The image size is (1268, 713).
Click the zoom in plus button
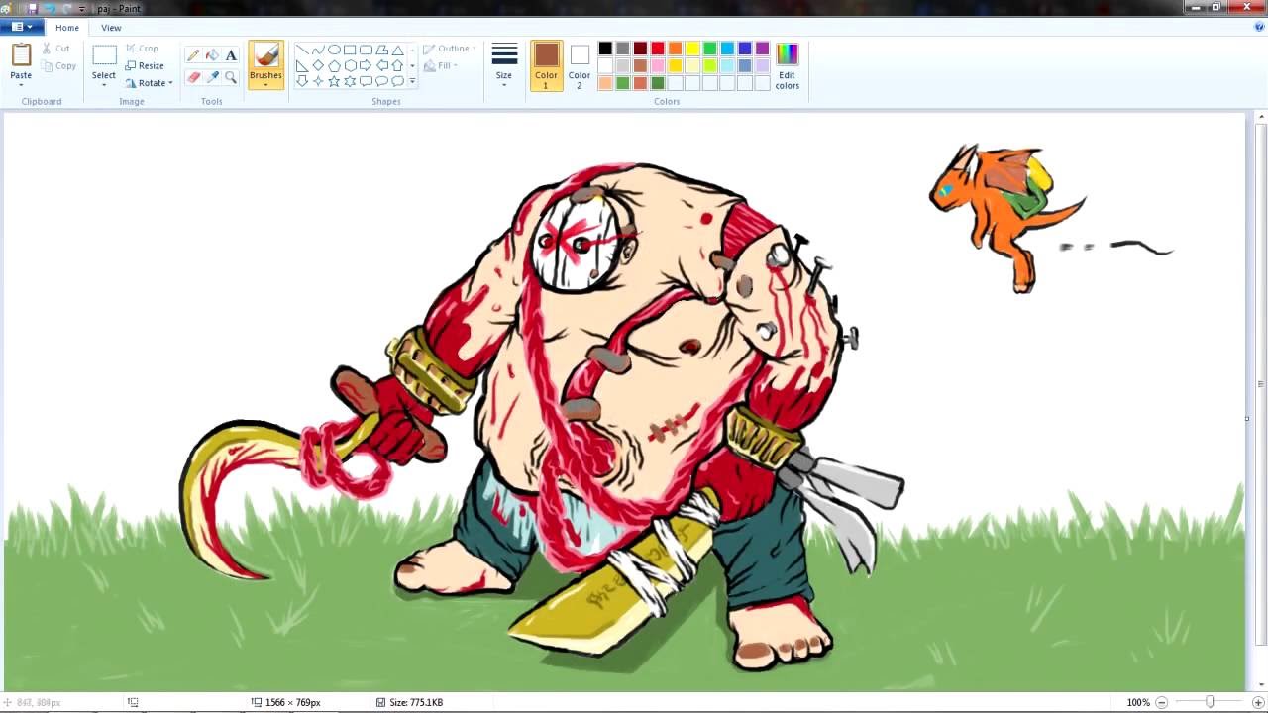pyautogui.click(x=1257, y=702)
